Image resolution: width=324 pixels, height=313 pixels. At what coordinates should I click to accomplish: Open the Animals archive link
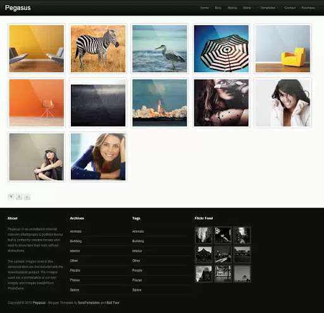click(x=75, y=231)
